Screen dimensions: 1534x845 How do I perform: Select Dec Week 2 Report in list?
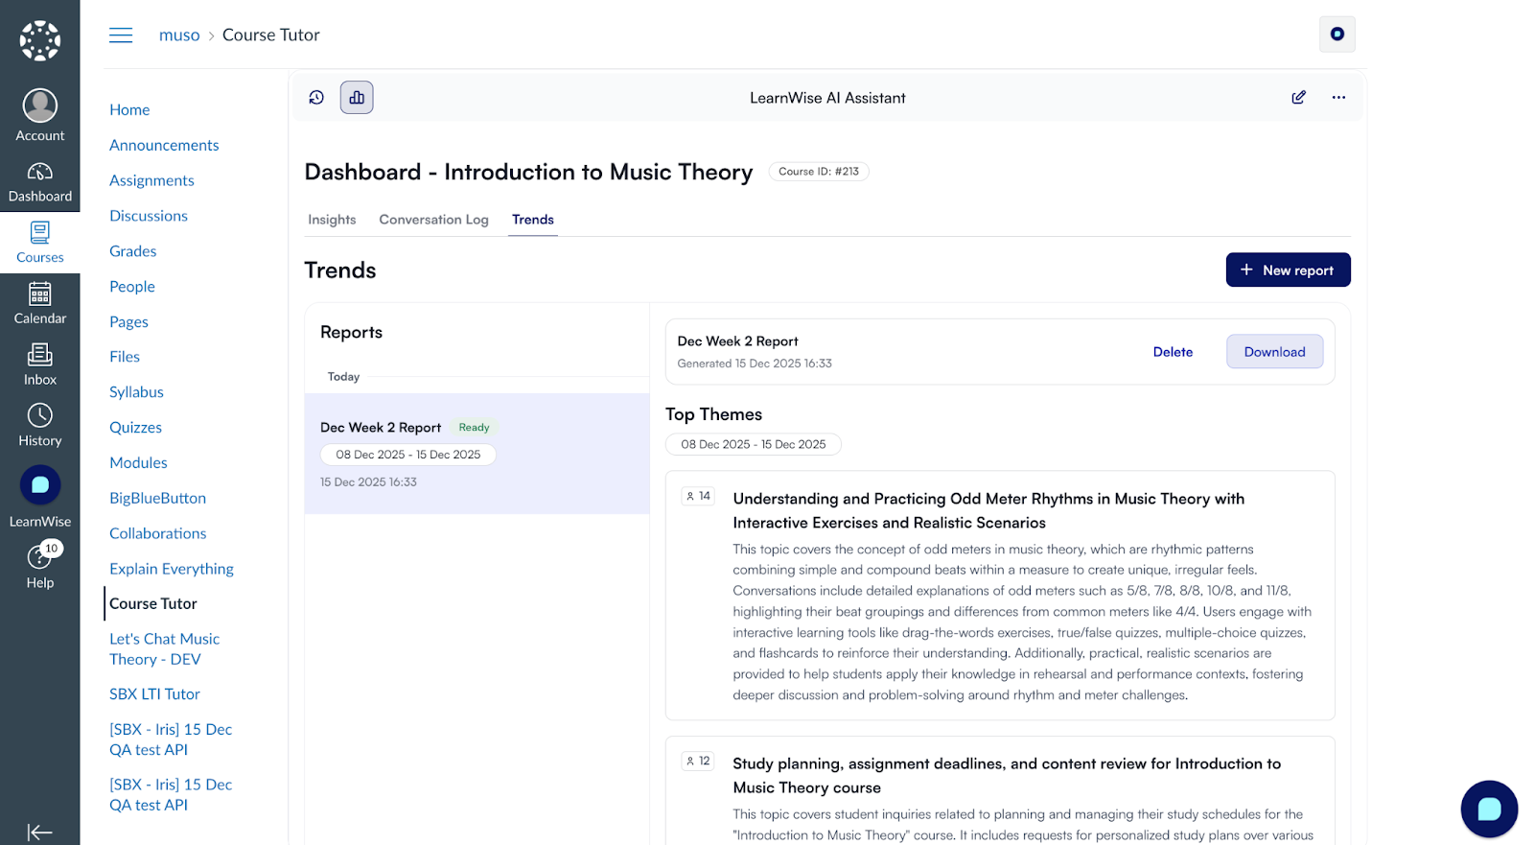pos(476,454)
